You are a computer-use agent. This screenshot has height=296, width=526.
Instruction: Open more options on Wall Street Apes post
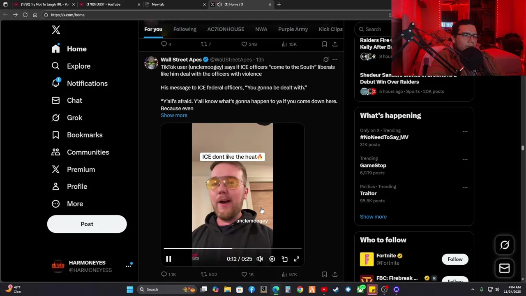click(x=335, y=60)
